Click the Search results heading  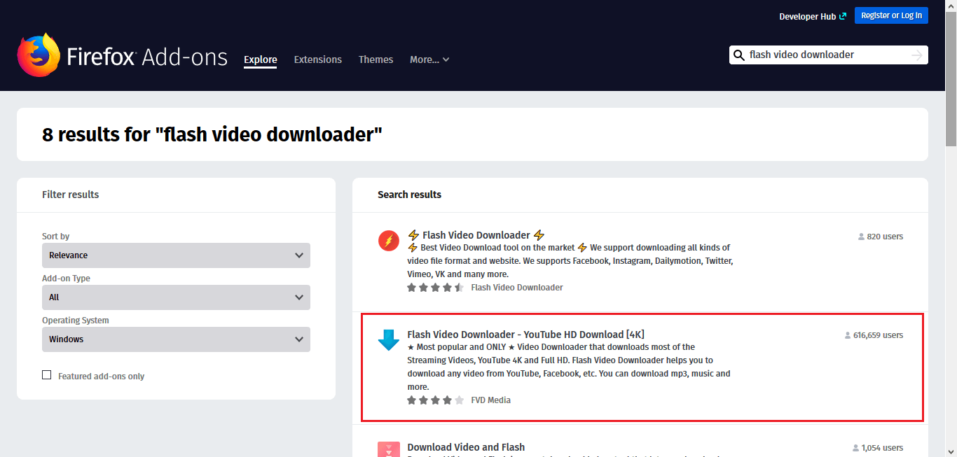coord(409,195)
